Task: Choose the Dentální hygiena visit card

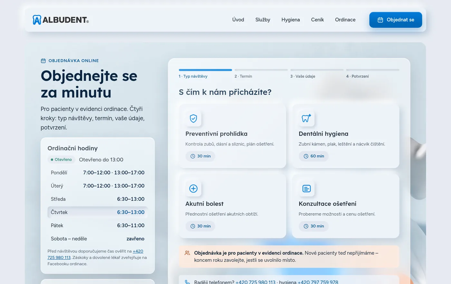Action: pos(346,136)
